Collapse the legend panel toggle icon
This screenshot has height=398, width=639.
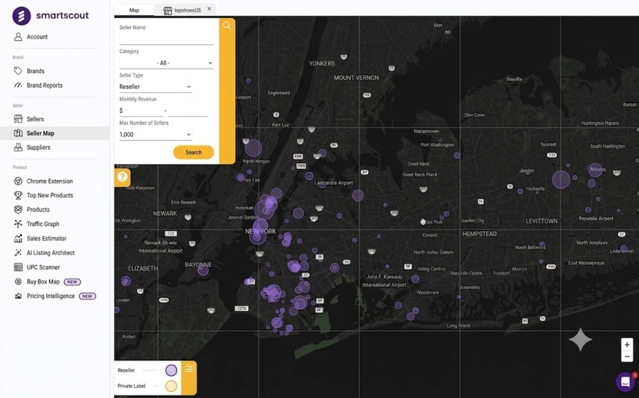[188, 369]
